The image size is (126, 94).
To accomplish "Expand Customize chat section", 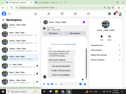I will 106,45.
